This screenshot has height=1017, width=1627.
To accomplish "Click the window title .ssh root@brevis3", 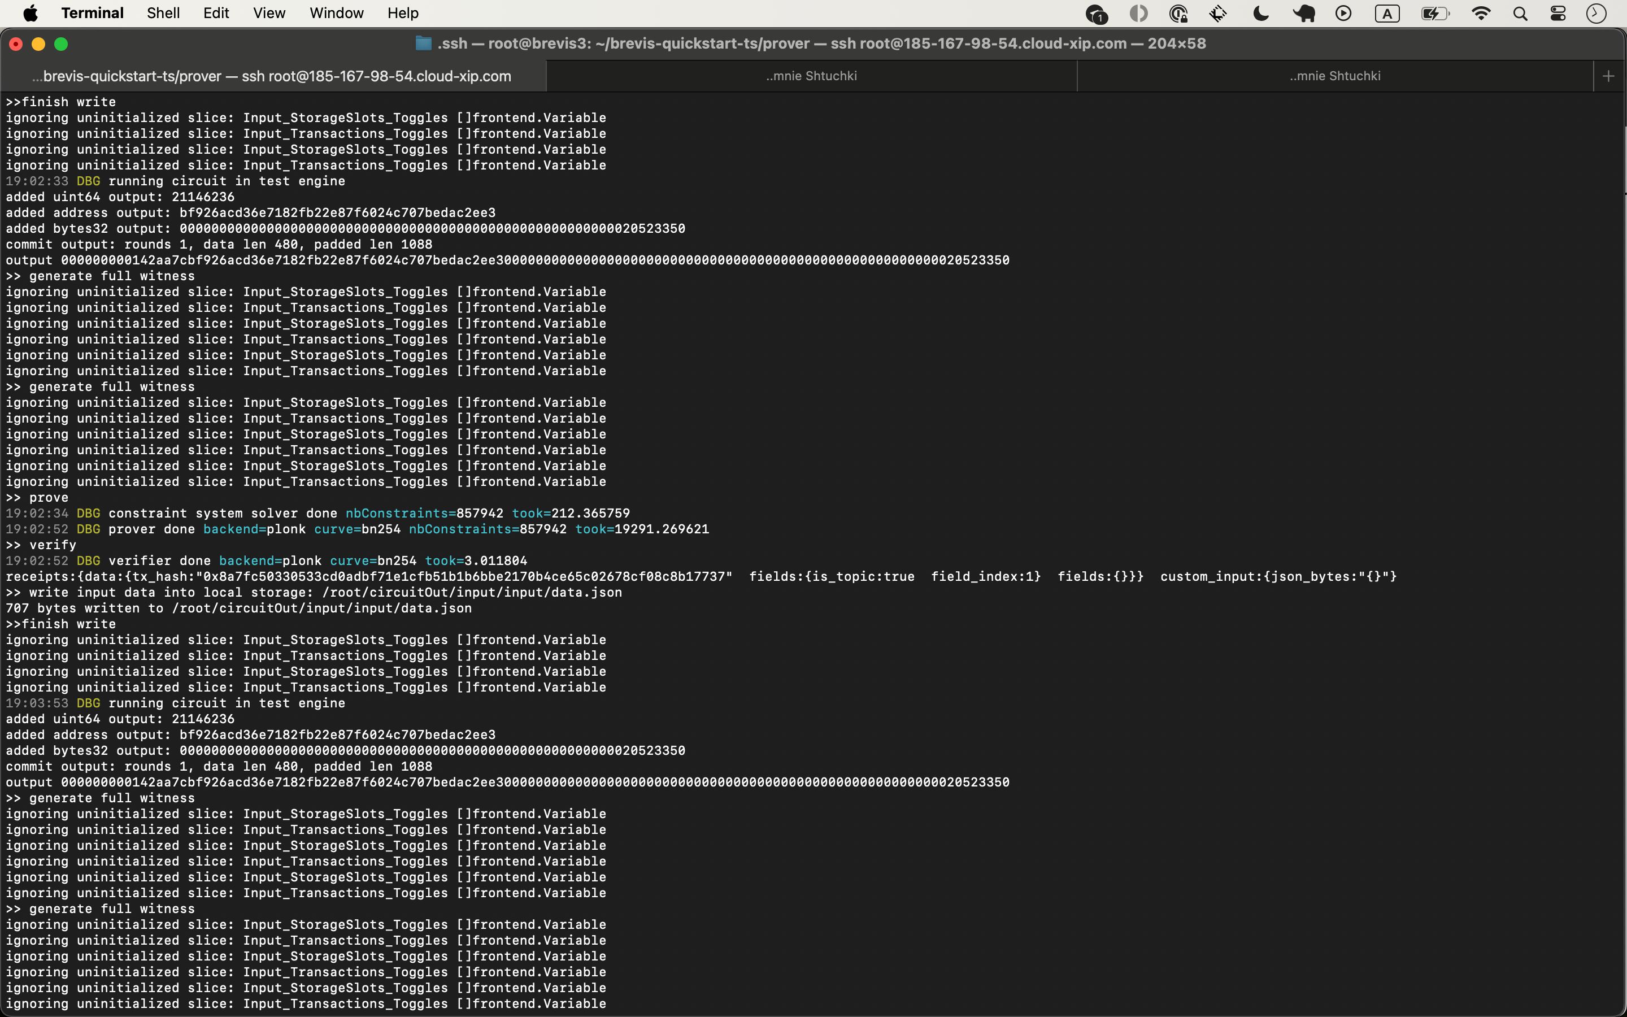I will pyautogui.click(x=821, y=44).
